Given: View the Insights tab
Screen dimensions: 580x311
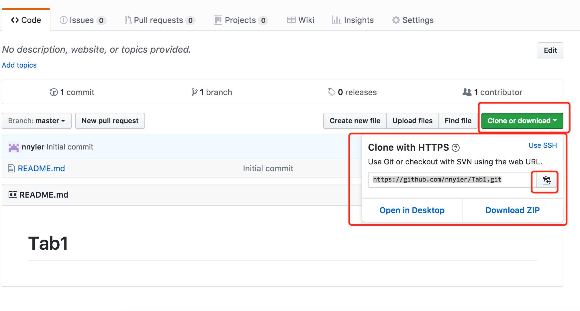Looking at the screenshot, I should (353, 20).
